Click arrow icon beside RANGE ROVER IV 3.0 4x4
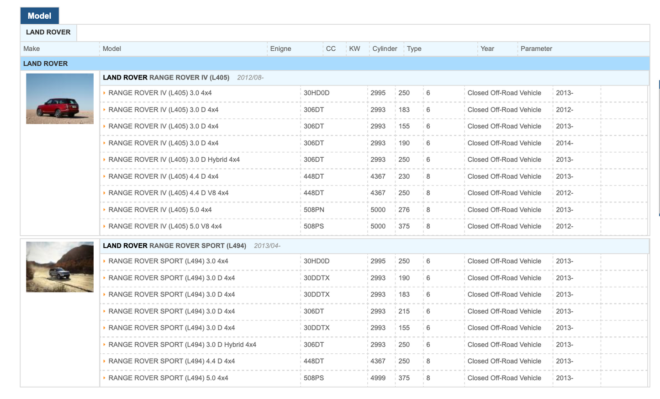The height and width of the screenshot is (399, 660). (x=104, y=93)
